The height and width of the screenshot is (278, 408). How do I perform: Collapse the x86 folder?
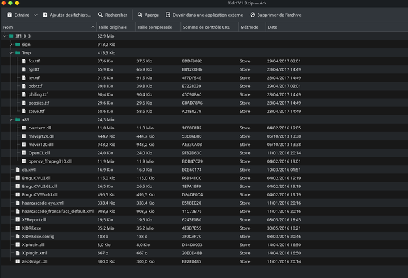(x=11, y=119)
